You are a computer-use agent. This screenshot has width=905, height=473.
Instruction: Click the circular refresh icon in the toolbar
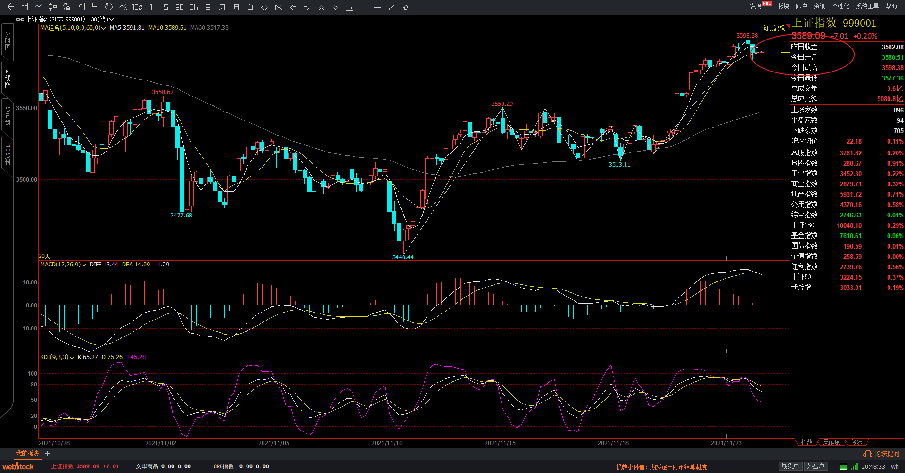(x=109, y=7)
